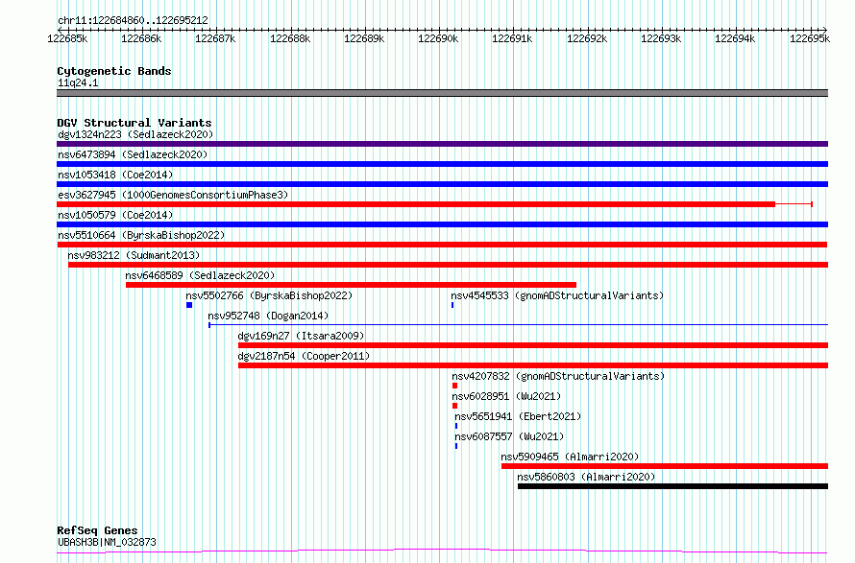Open the nsv6087557 (Wu2021) label
Image resolution: width=855 pixels, height=563 pixels.
(x=509, y=436)
